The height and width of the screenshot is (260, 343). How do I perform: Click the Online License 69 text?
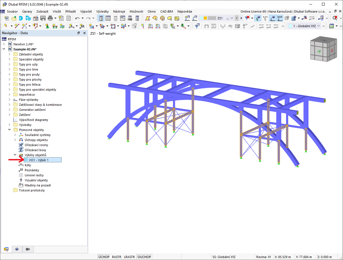coord(253,11)
